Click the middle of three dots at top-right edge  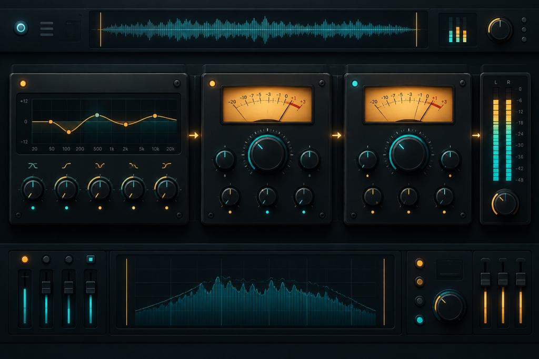[x=524, y=29]
